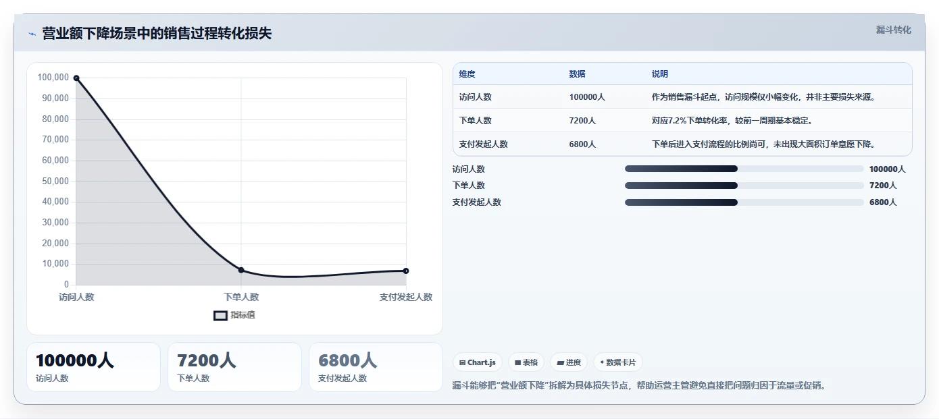Click the dashboard title 营业额下降场景中的销售过程转化损失
Image resolution: width=939 pixels, height=419 pixels.
click(157, 34)
